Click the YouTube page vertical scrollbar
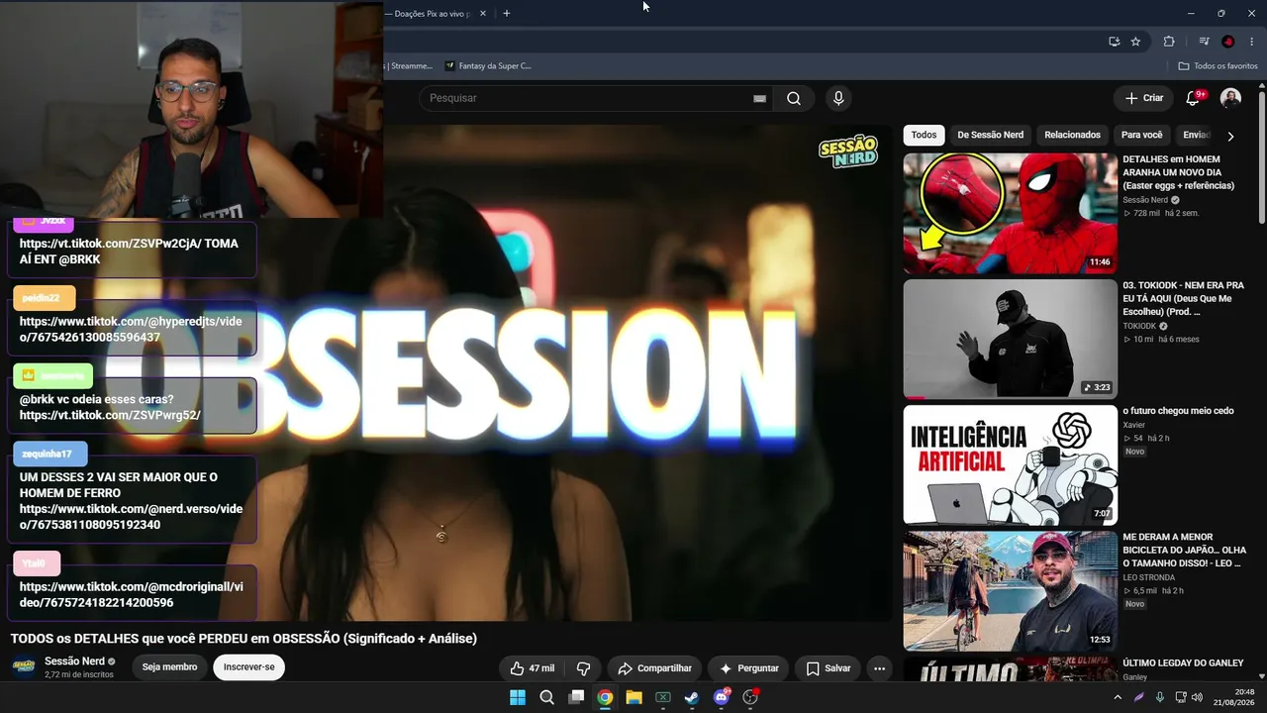This screenshot has width=1267, height=713. (x=1262, y=158)
